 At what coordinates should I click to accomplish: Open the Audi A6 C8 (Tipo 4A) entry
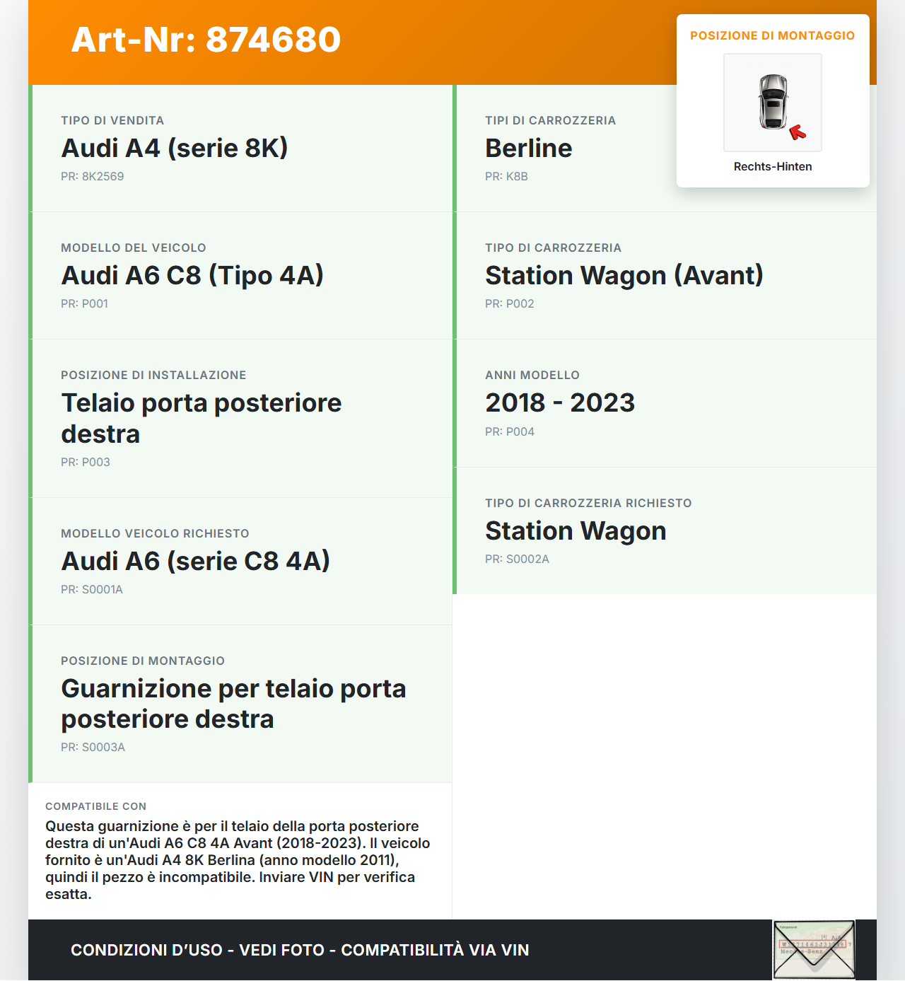[192, 275]
